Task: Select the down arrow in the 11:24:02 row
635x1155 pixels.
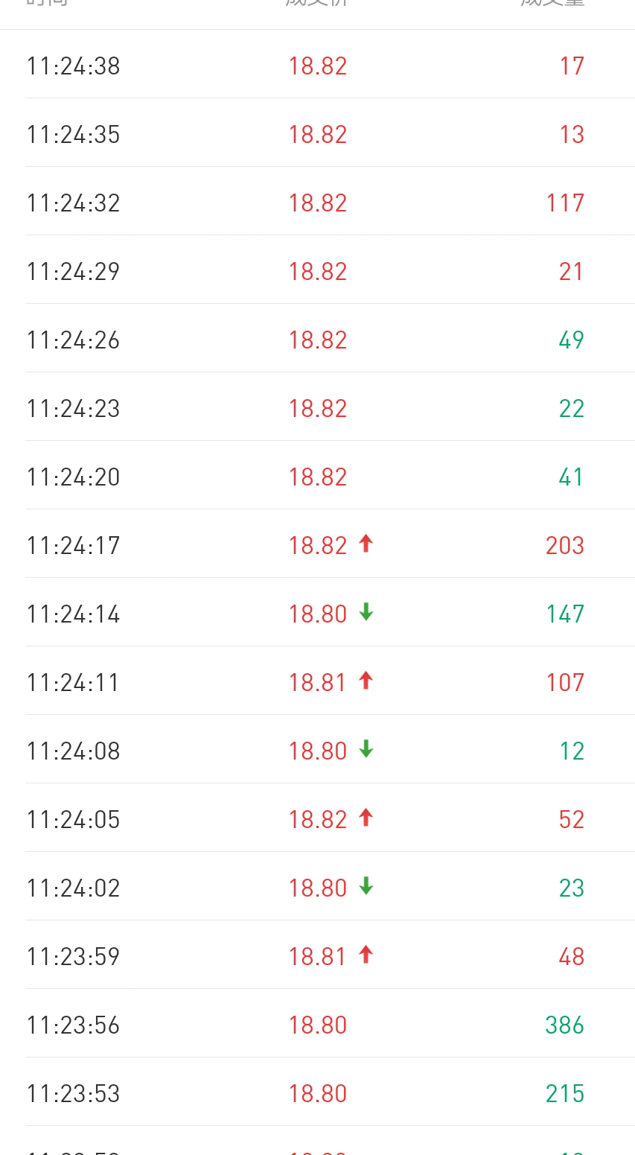Action: coord(366,887)
